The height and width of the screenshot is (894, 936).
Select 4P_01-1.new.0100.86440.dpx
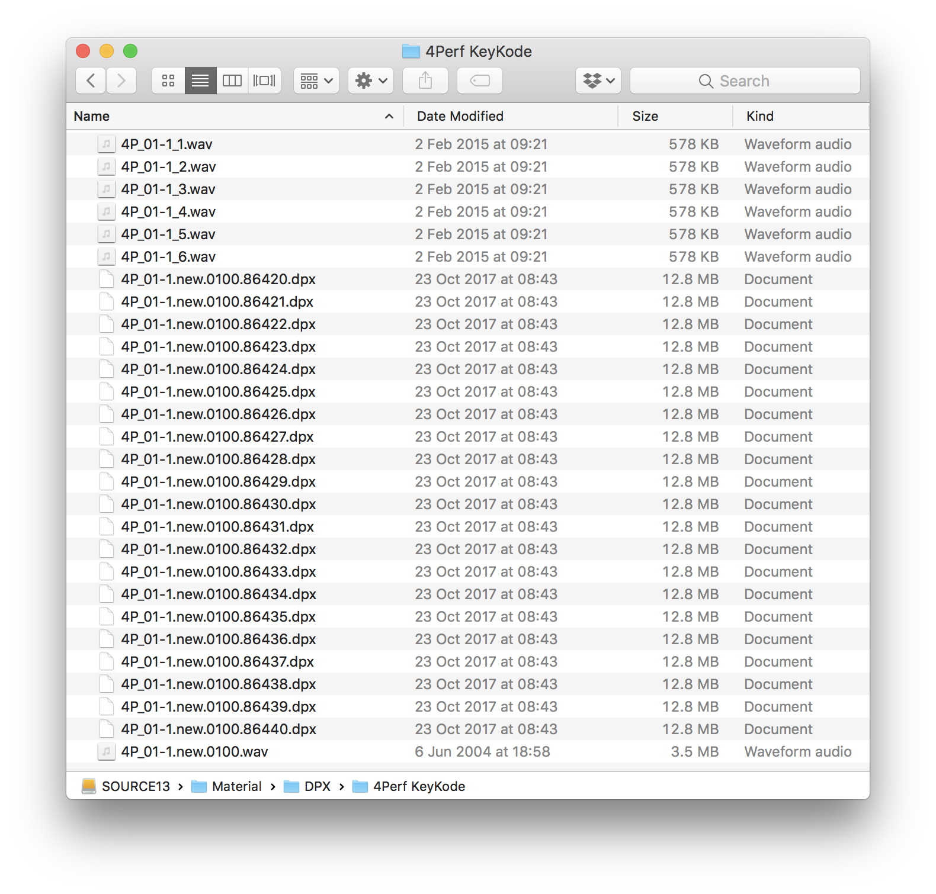468,729
